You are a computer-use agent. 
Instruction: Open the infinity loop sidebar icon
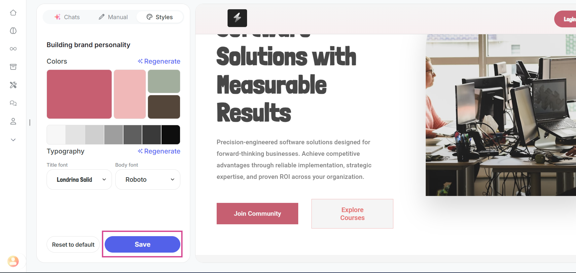pos(13,49)
